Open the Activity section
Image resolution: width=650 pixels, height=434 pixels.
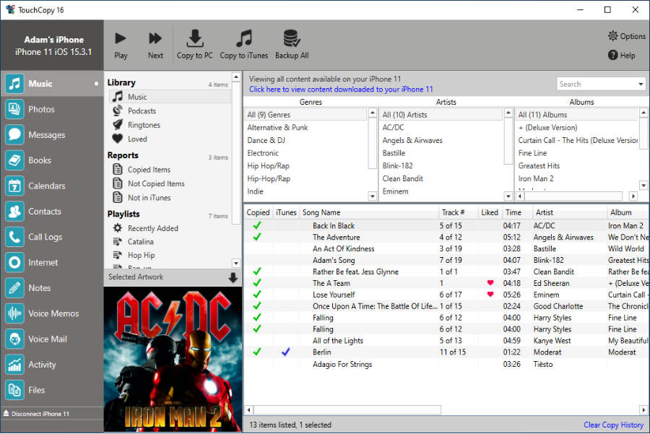coord(52,365)
